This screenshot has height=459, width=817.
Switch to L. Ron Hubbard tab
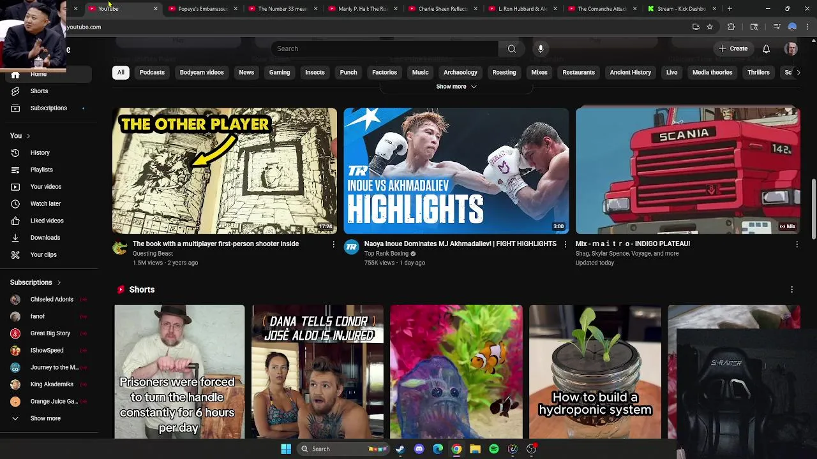(x=522, y=9)
